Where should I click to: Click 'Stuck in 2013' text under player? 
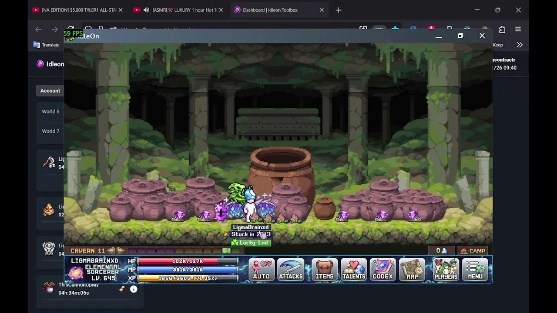click(x=251, y=234)
